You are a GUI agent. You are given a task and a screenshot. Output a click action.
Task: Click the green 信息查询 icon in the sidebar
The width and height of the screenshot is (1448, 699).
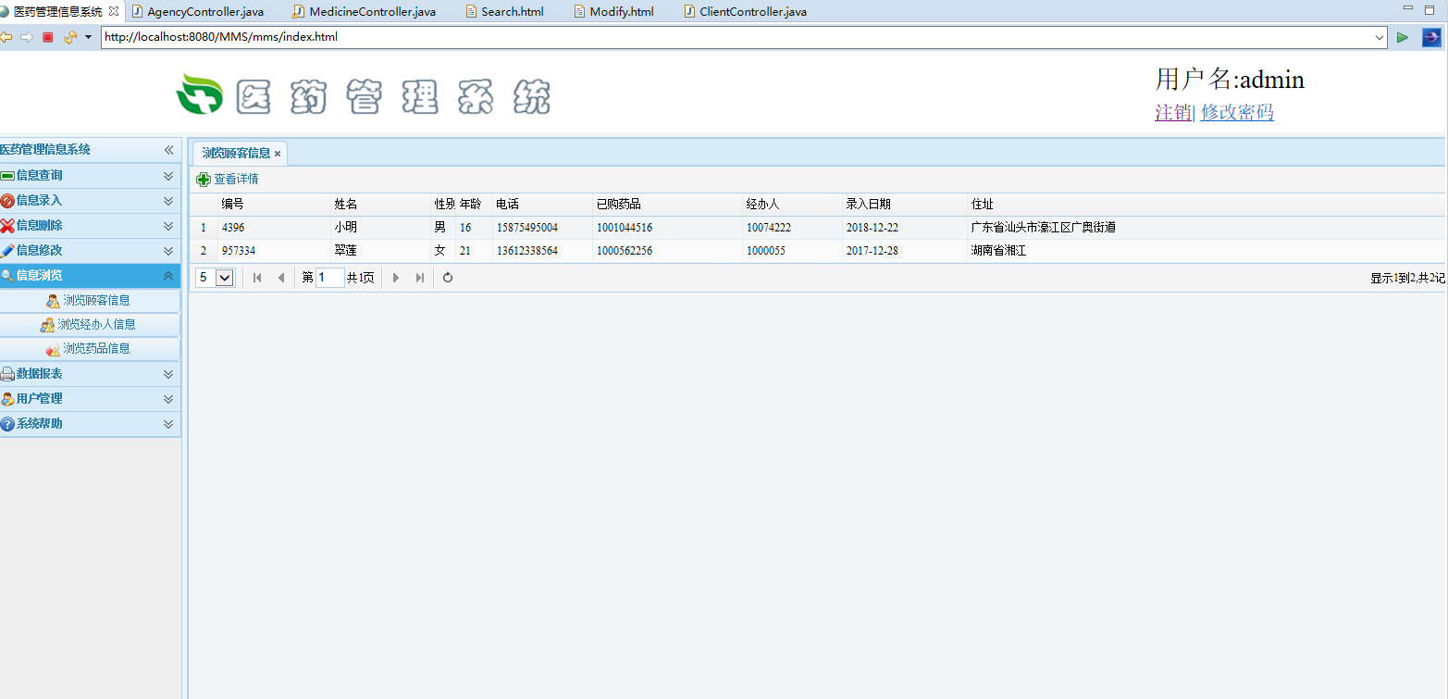coord(7,176)
